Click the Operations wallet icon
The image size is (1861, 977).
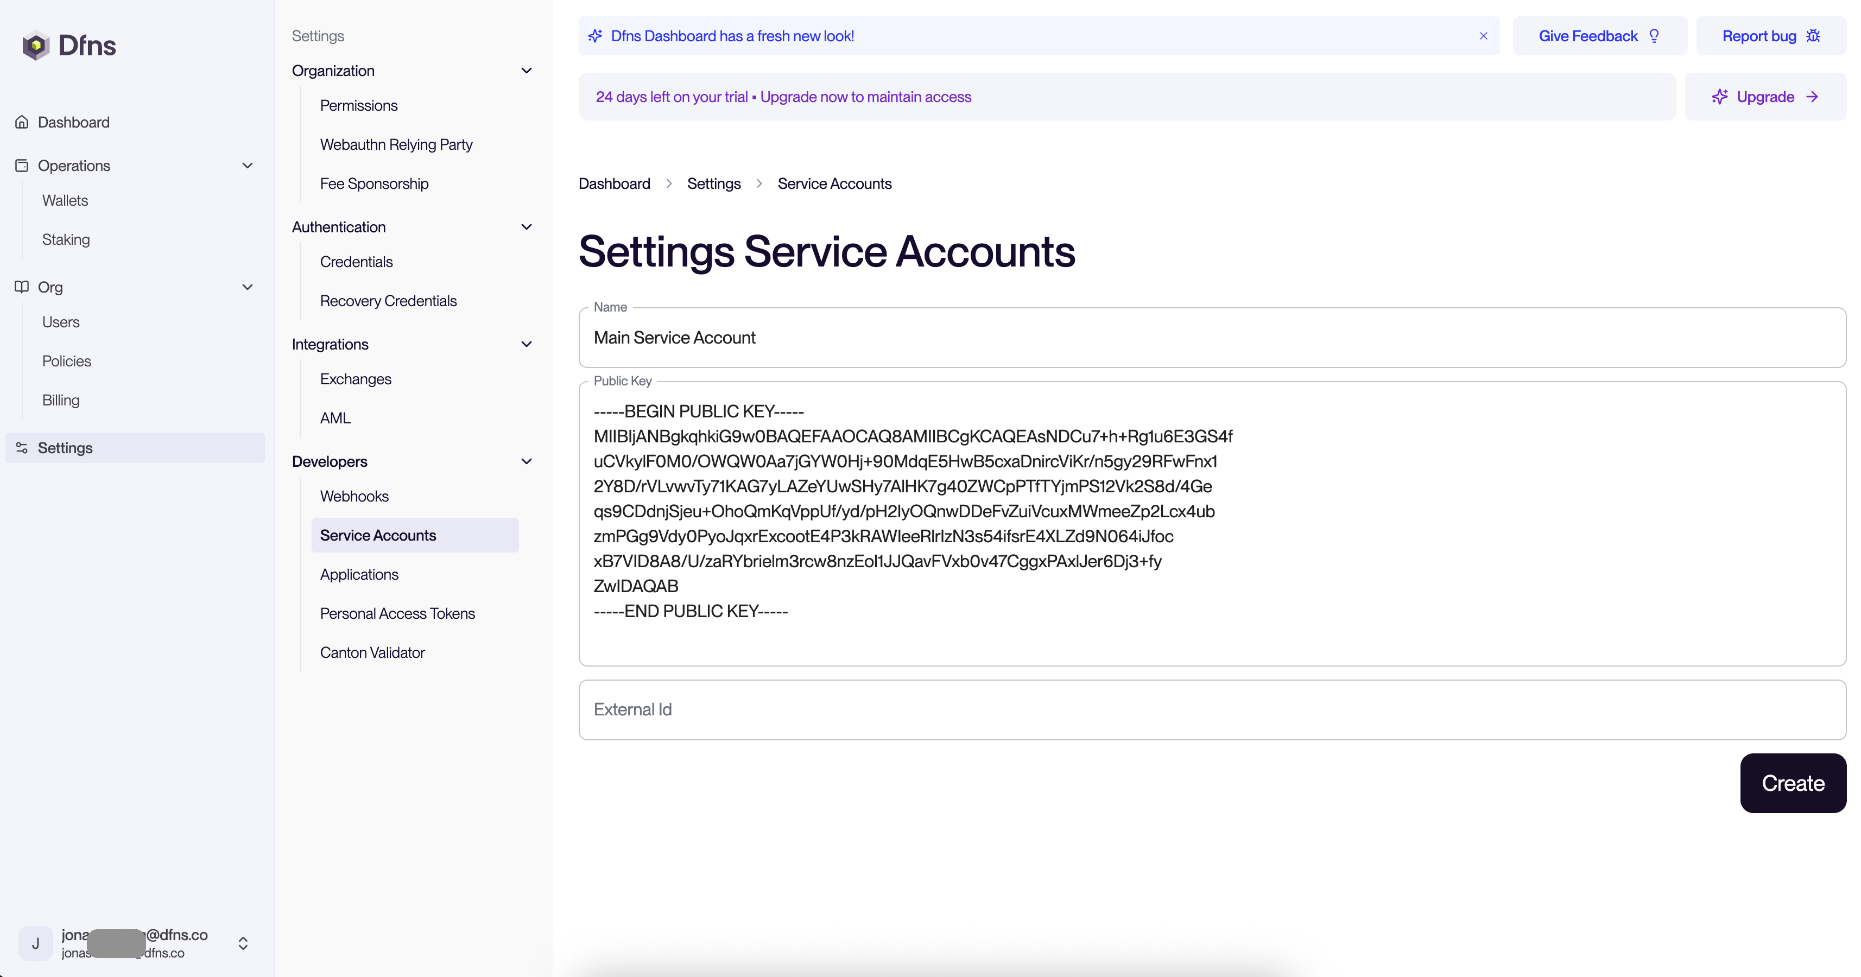click(22, 166)
